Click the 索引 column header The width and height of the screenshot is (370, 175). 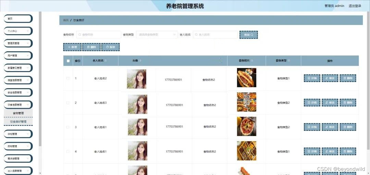pos(78,61)
